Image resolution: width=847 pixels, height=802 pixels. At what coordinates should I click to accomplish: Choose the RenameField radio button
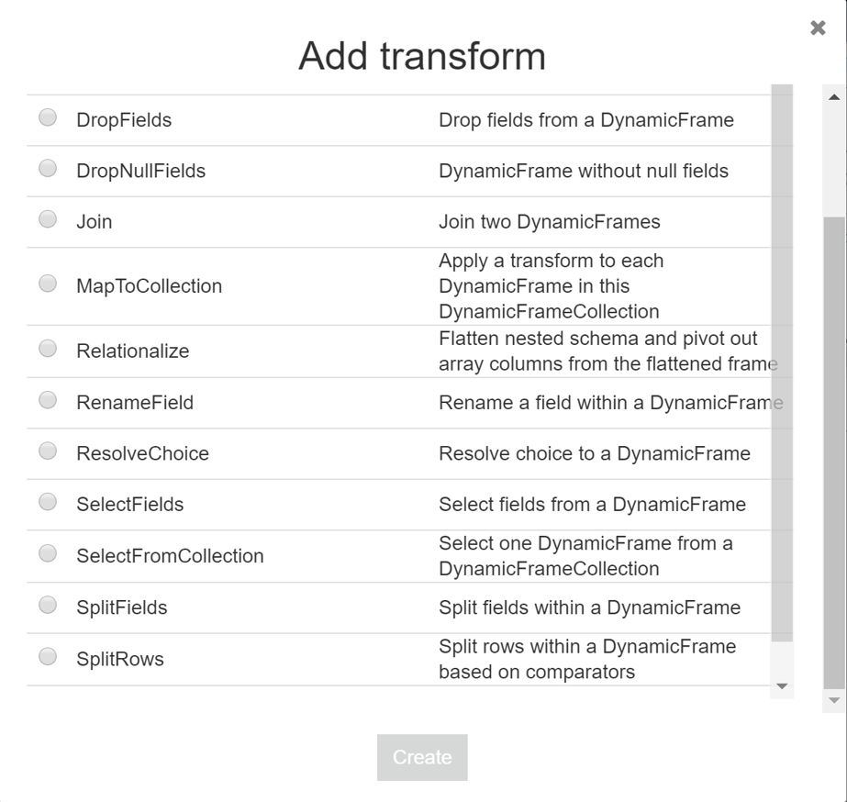pyautogui.click(x=48, y=400)
